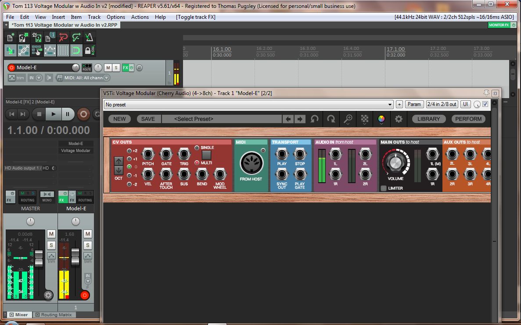This screenshot has height=325, width=521.
Task: Toggle FX bypass power on the Model-E track
Action: click(132, 67)
